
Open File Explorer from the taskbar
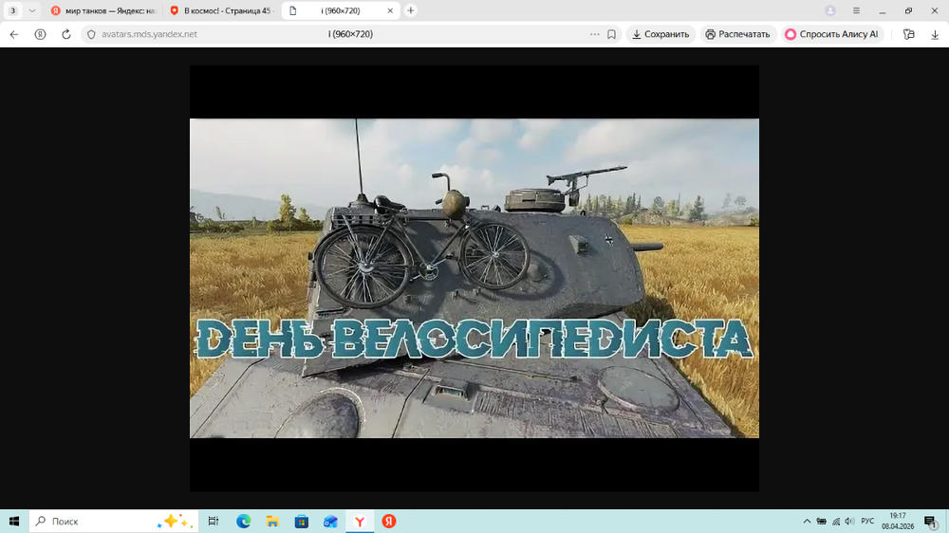272,521
